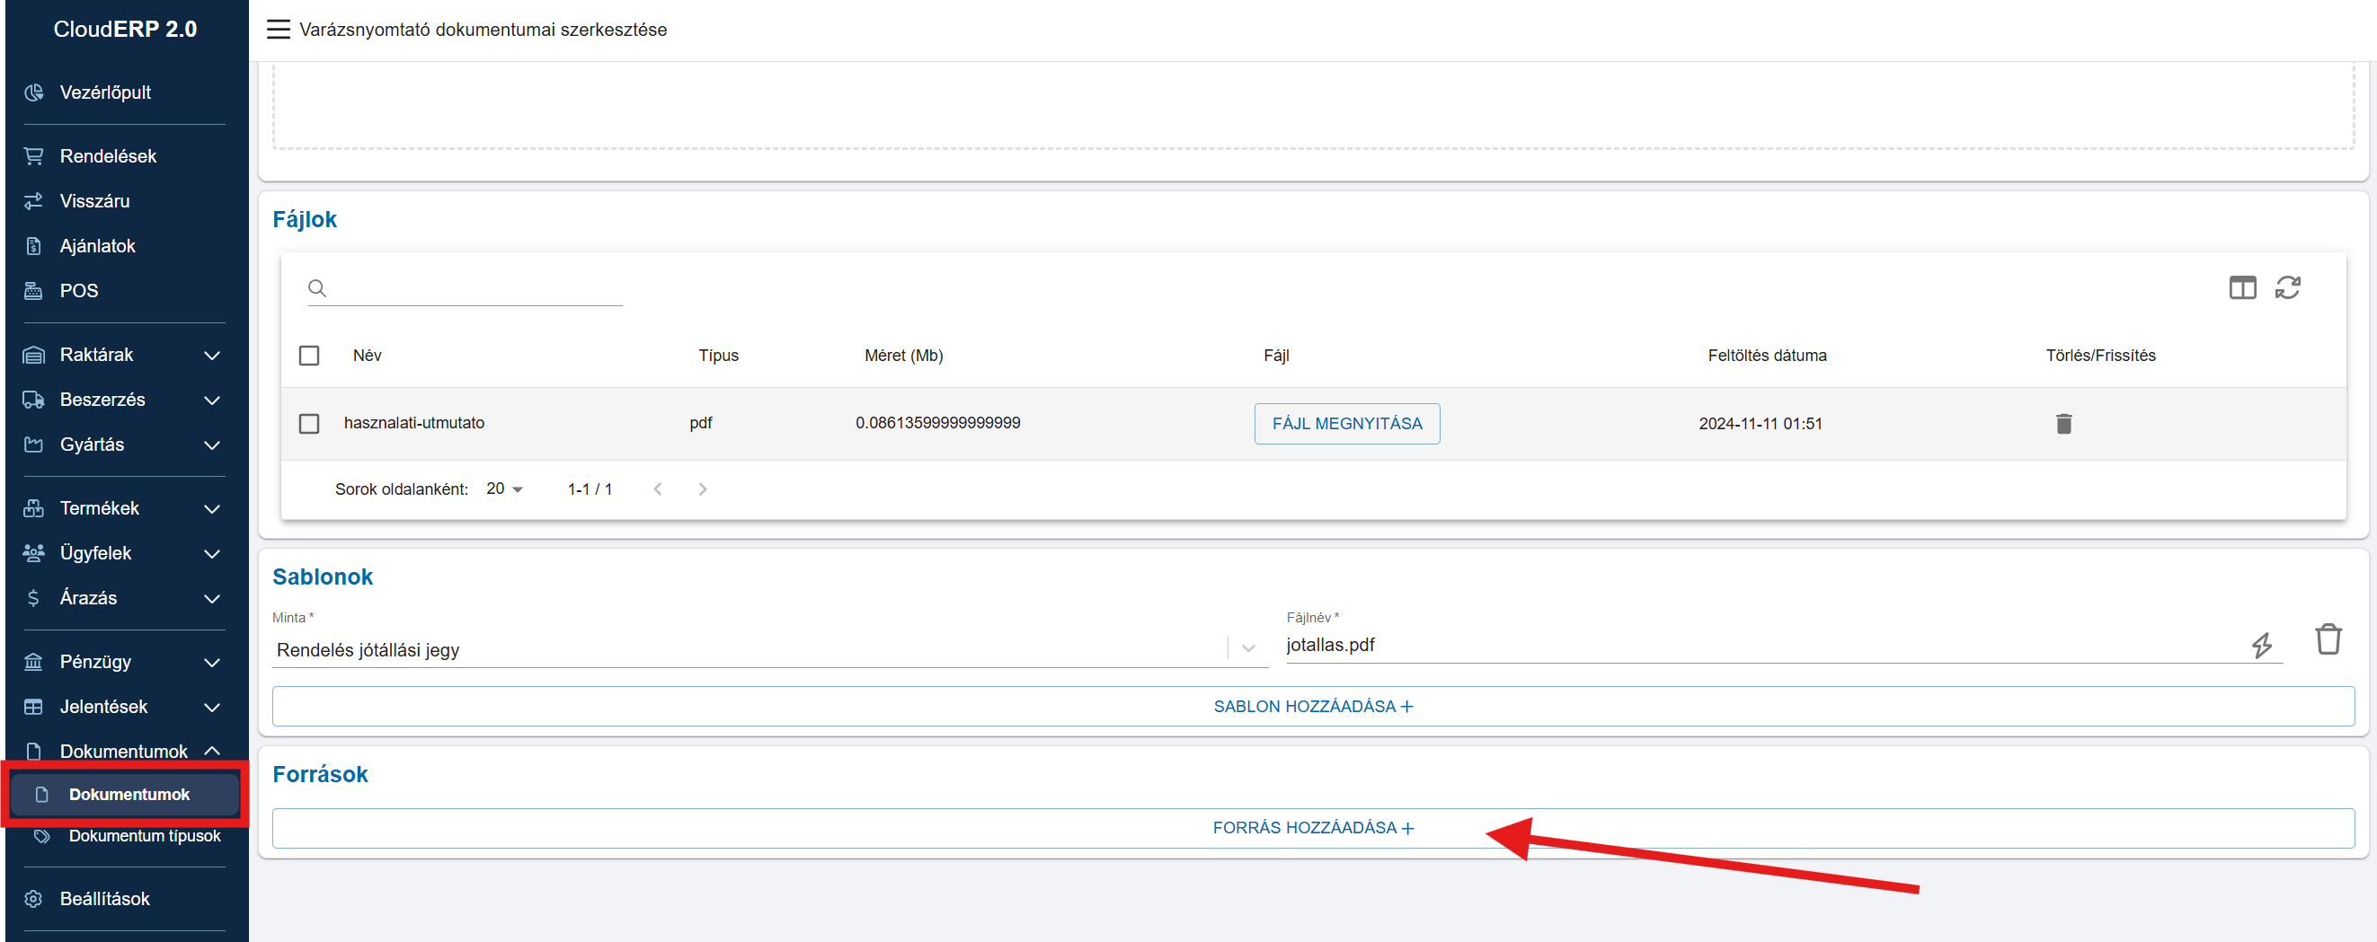Sort by the Típus column header
2377x942 pixels.
pyautogui.click(x=718, y=356)
